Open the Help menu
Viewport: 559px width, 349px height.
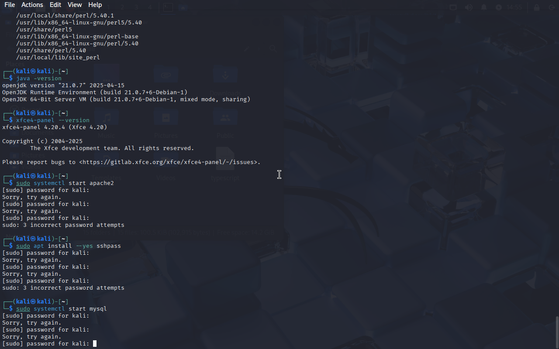pos(95,5)
